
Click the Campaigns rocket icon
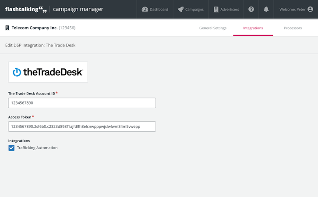[x=180, y=9]
